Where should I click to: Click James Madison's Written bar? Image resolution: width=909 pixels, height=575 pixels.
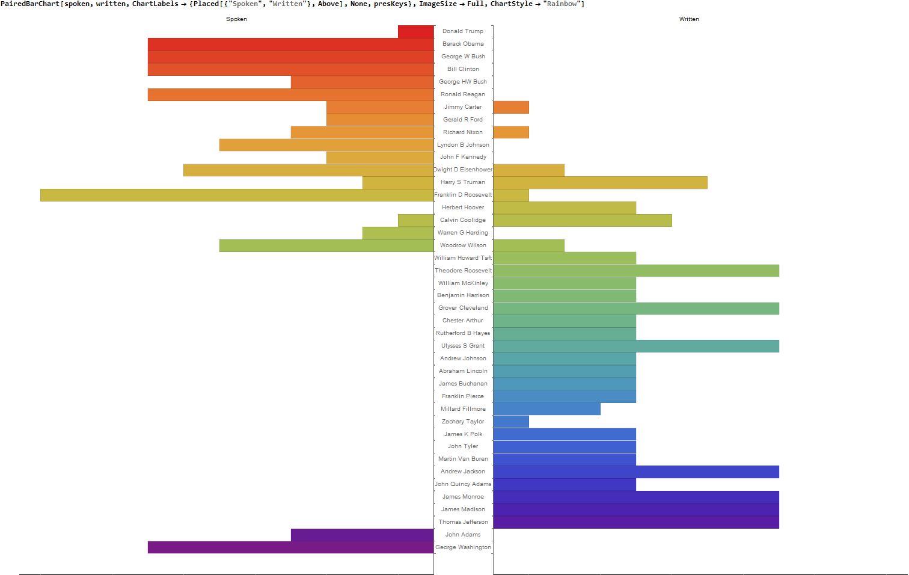click(636, 509)
